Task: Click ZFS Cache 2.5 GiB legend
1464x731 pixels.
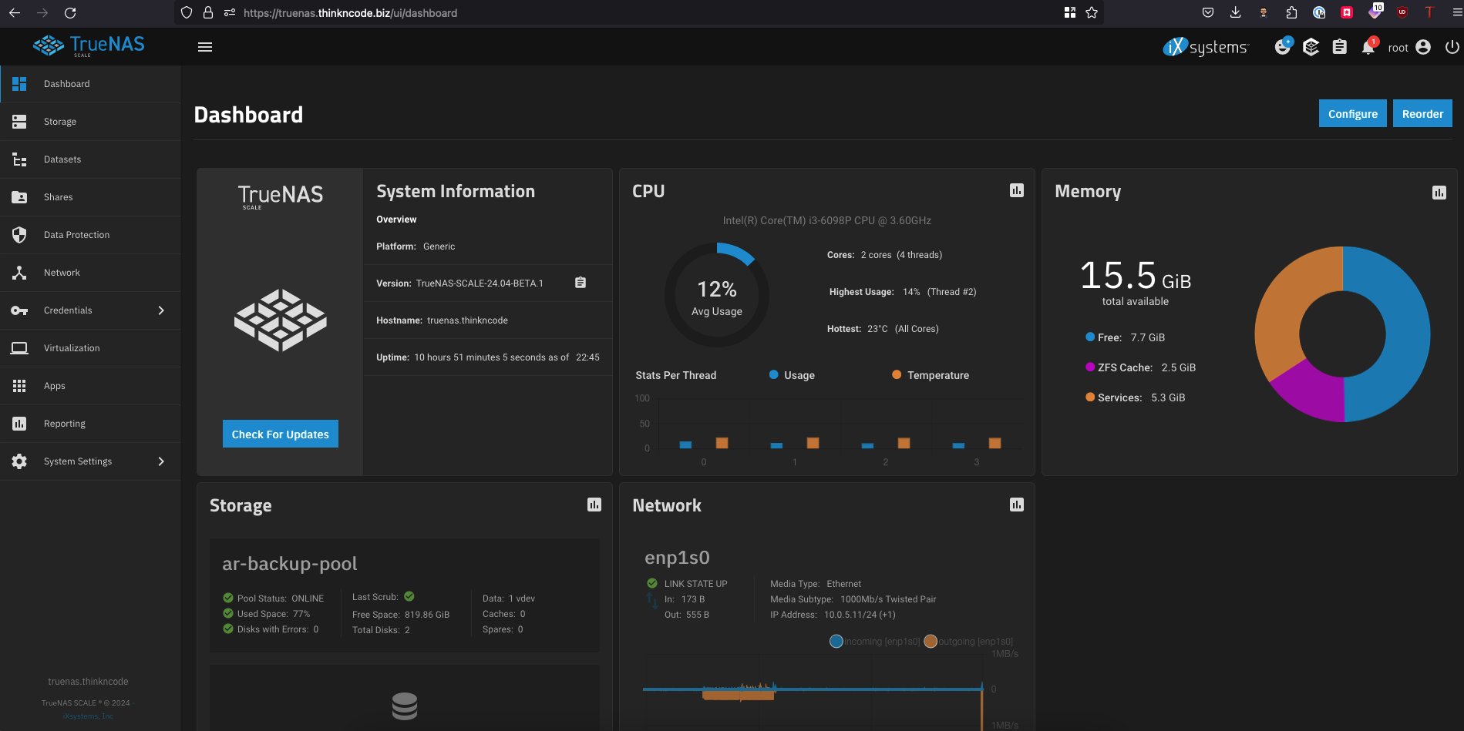Action: tap(1141, 367)
